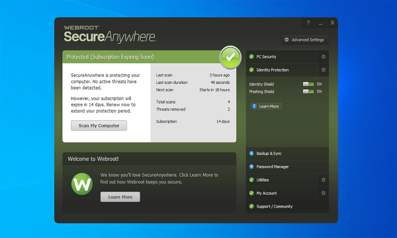The height and width of the screenshot is (238, 397).
Task: Open Utilities gear settings
Action: (323, 180)
